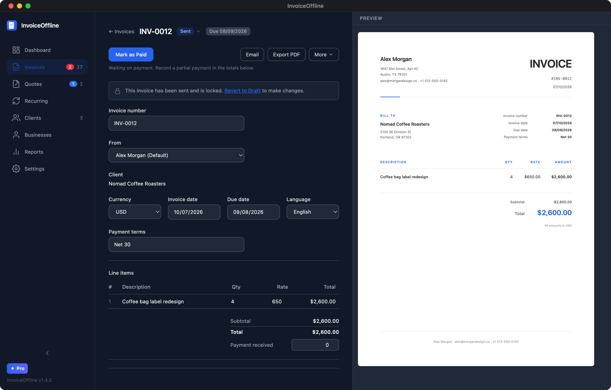Click the Reports bar chart icon
Image resolution: width=611 pixels, height=390 pixels.
click(x=16, y=152)
